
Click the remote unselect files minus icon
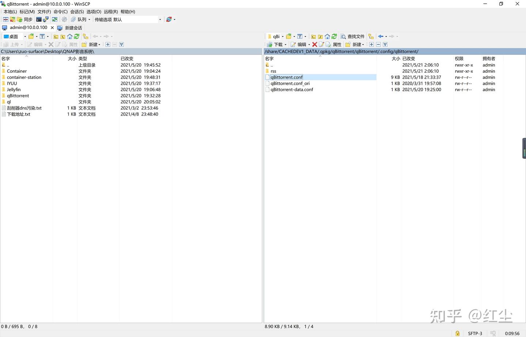pyautogui.click(x=378, y=44)
